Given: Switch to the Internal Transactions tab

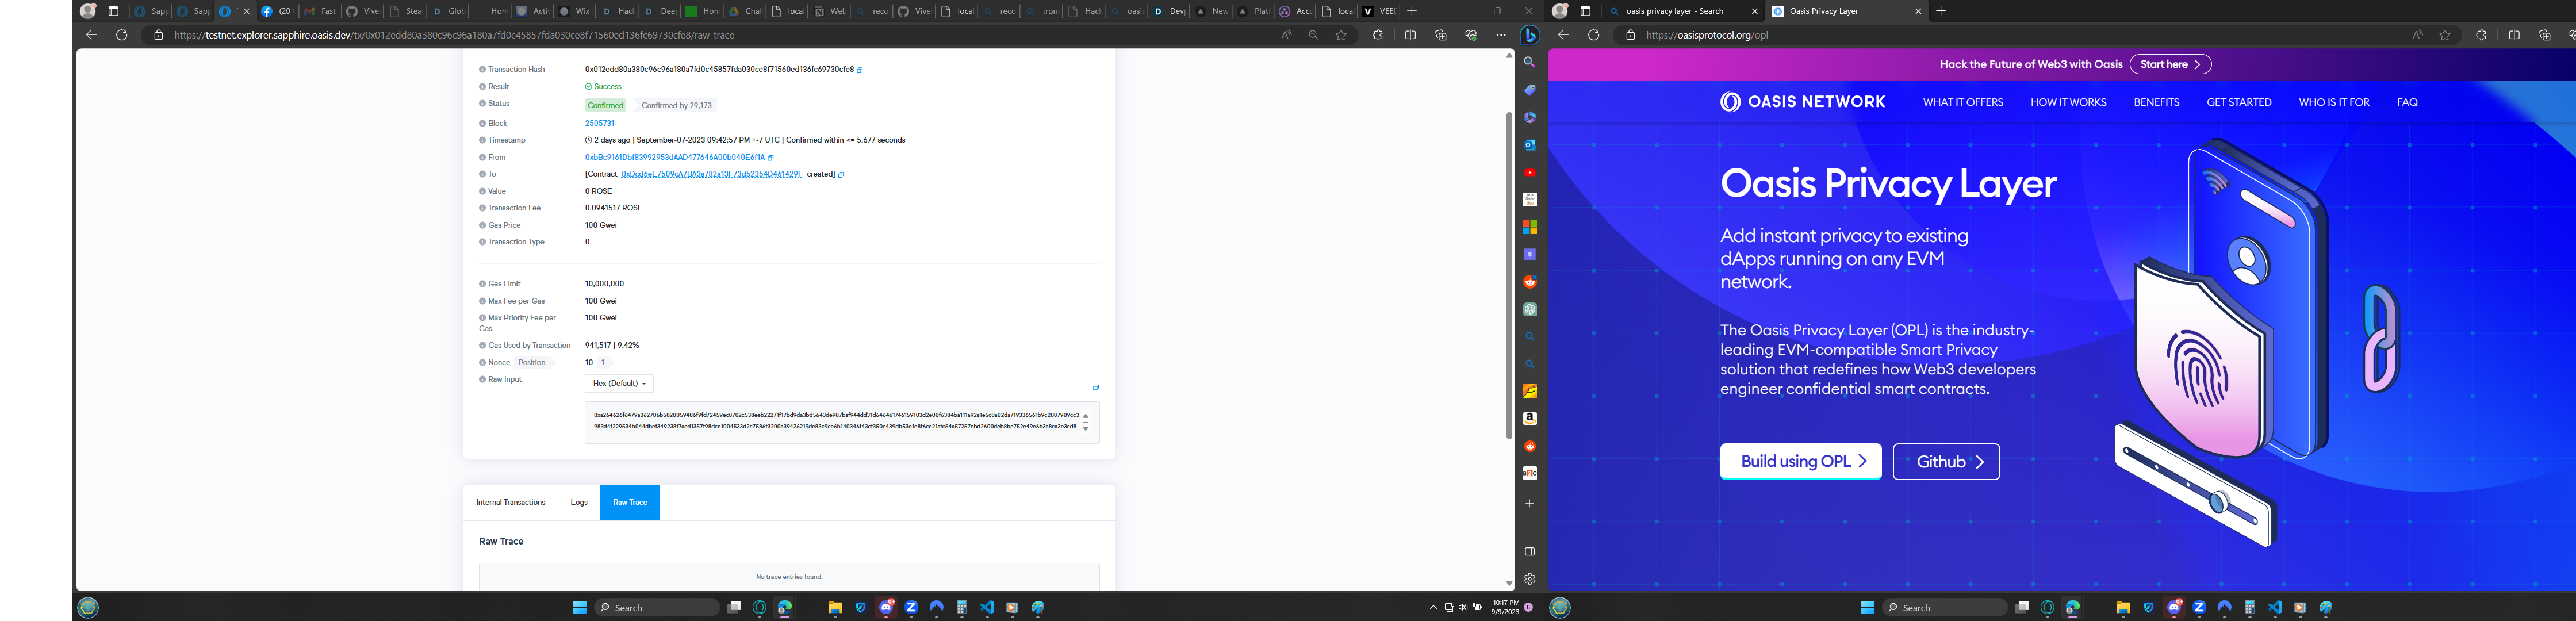Looking at the screenshot, I should [x=510, y=502].
